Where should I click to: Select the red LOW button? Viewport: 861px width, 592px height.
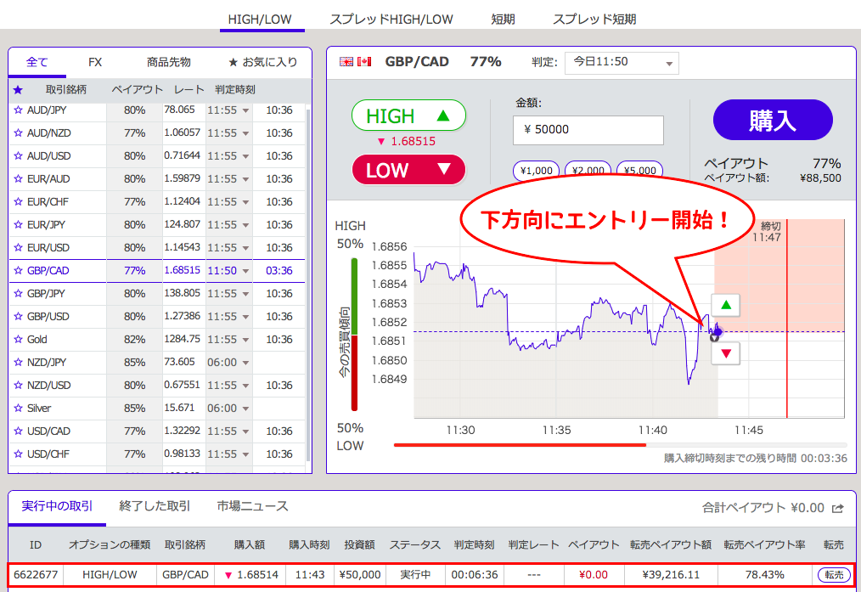tap(408, 170)
